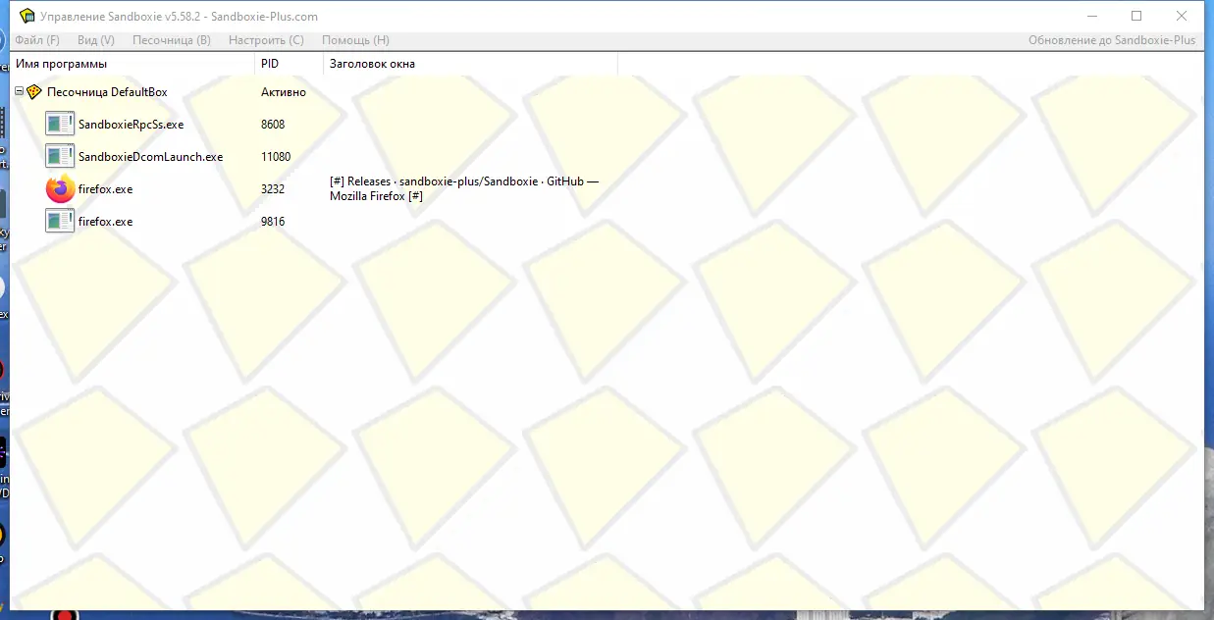Select the SandboxieRpcSs.exe process name
Screen dimensions: 1214x620
131,125
